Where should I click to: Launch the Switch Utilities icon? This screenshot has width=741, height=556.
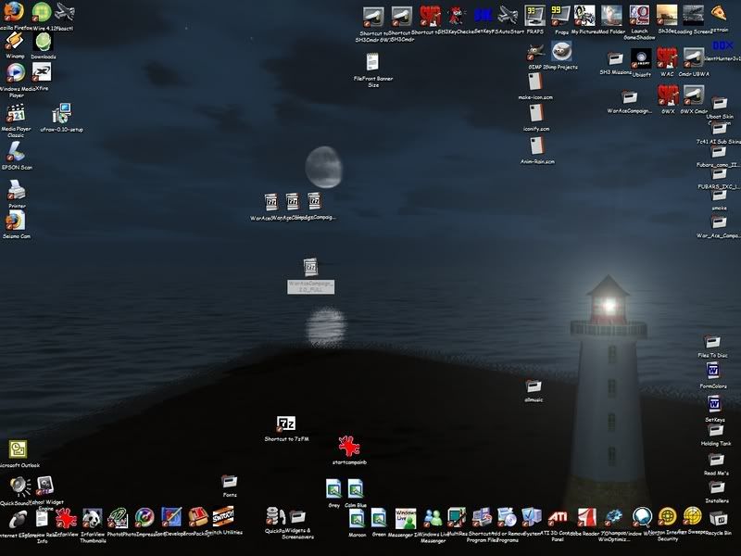click(222, 517)
